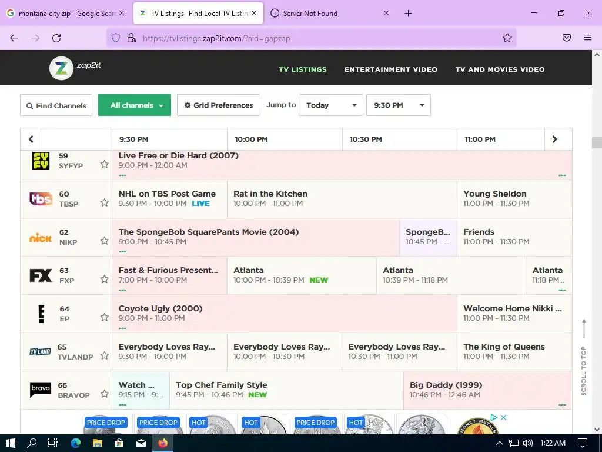Click the TV Land channel logo

click(x=41, y=352)
